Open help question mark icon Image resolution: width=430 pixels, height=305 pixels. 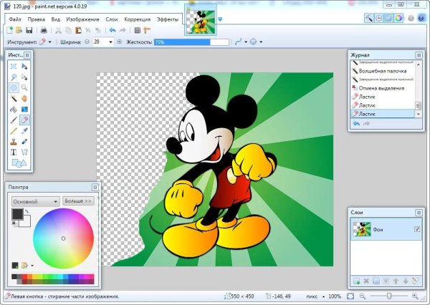421,19
